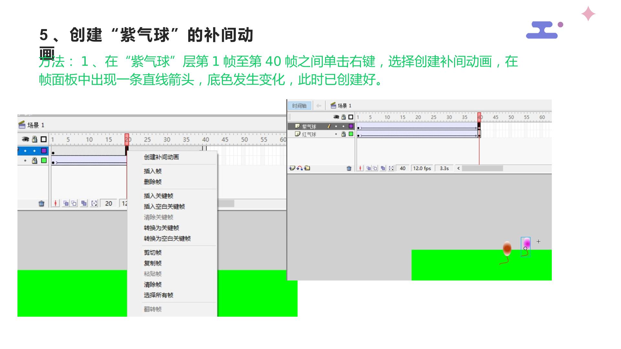Click green layer swatch in left timeline

tap(44, 161)
